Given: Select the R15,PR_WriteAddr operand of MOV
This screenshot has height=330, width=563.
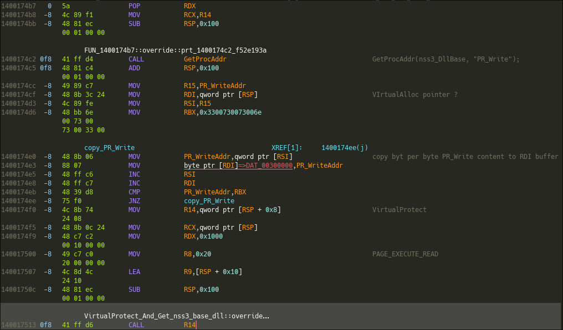Looking at the screenshot, I should [x=214, y=86].
